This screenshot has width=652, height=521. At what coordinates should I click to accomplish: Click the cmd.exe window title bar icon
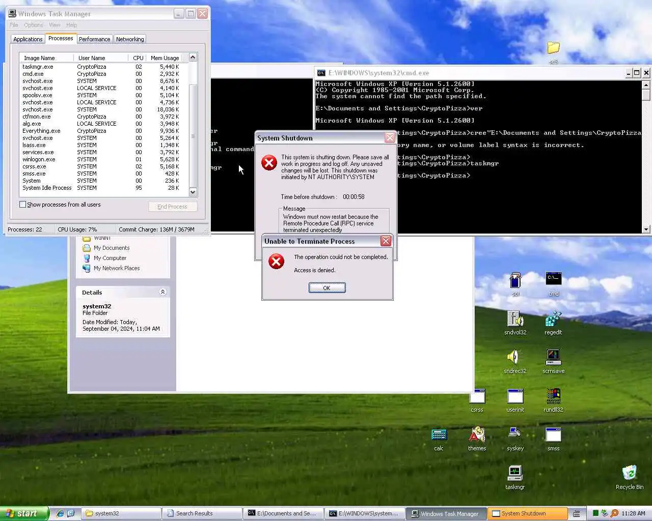(321, 73)
